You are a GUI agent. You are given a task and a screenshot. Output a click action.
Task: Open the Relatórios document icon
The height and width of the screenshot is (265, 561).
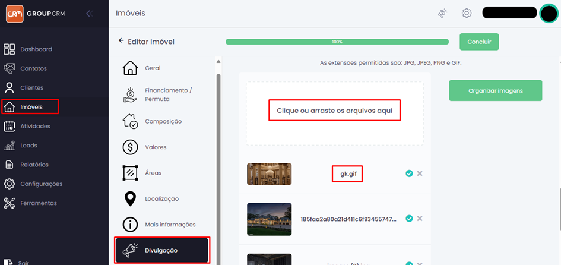(x=9, y=165)
